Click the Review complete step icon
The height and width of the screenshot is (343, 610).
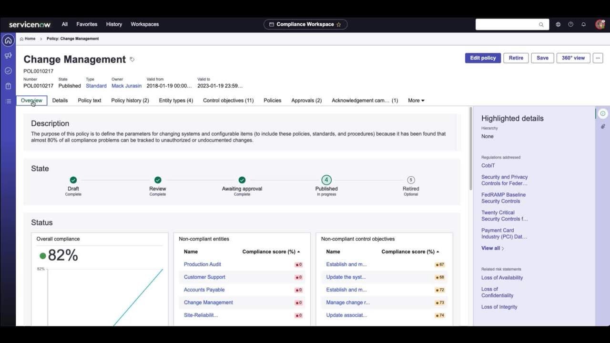coord(158,180)
